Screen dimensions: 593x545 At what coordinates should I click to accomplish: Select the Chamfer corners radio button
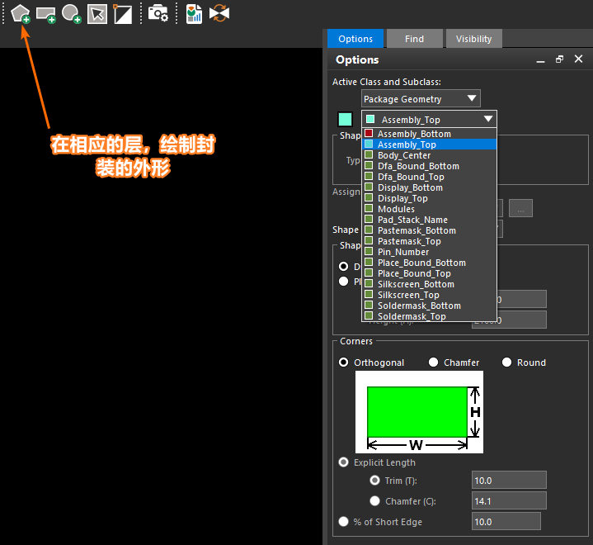(x=434, y=363)
